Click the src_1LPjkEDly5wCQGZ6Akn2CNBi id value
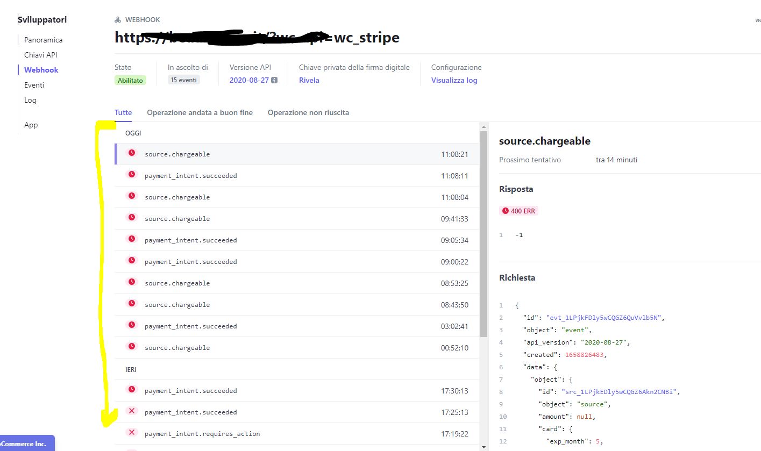Viewport: 761px width, 451px height. click(x=619, y=391)
